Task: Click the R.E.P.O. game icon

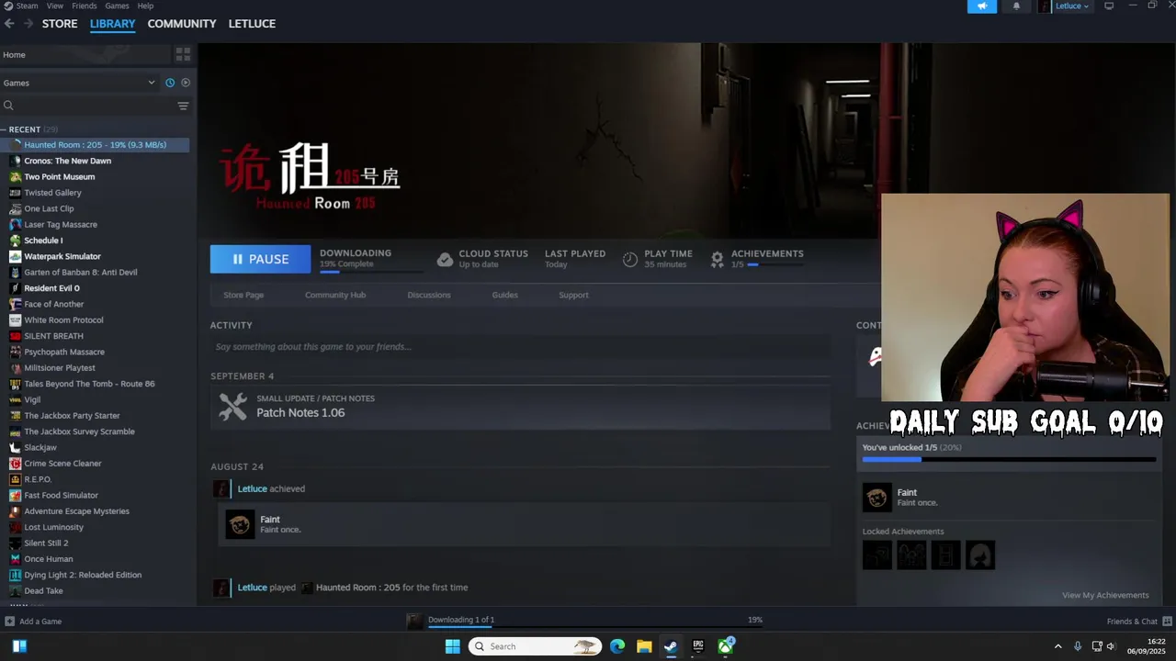Action: coord(15,479)
